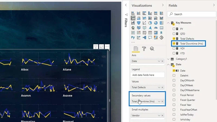Collapse the Date table

click(168, 65)
